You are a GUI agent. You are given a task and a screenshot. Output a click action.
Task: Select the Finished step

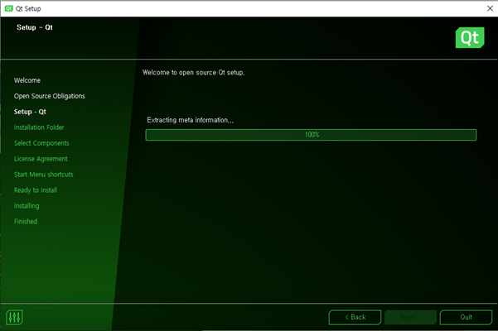point(26,222)
